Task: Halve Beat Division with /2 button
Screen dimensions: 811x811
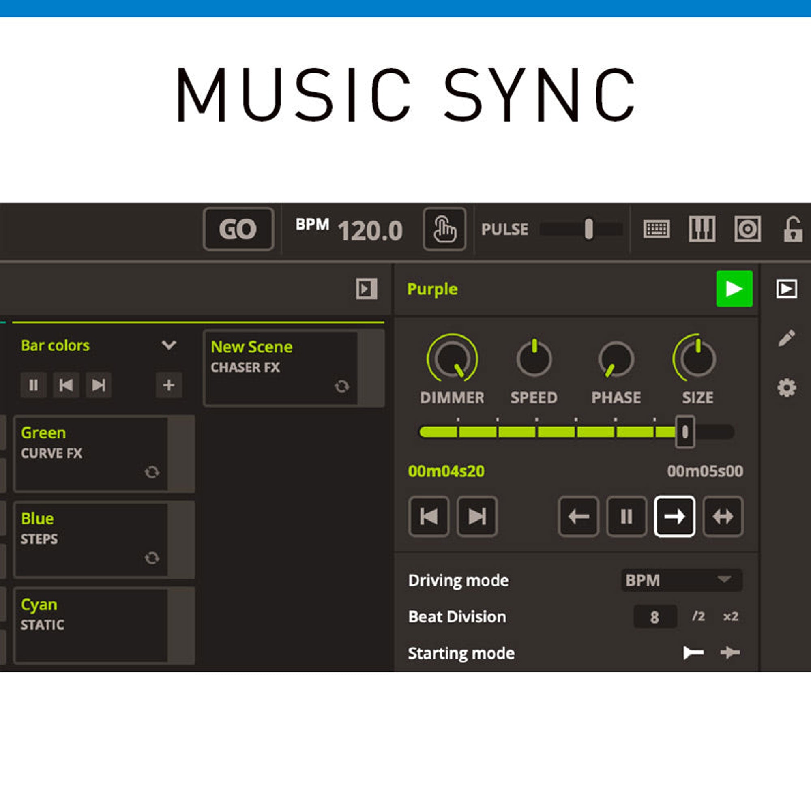Action: pos(699,617)
